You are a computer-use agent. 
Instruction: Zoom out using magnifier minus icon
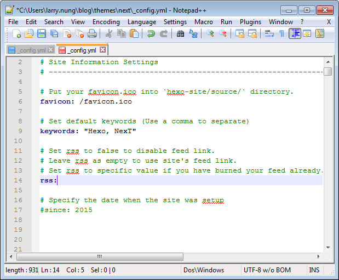222,34
